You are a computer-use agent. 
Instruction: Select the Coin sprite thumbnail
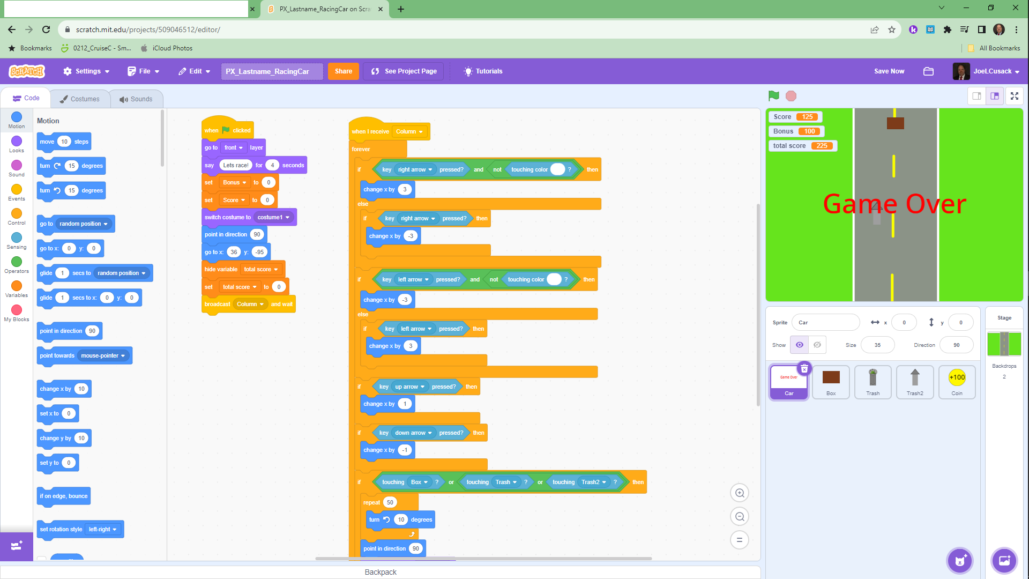957,382
